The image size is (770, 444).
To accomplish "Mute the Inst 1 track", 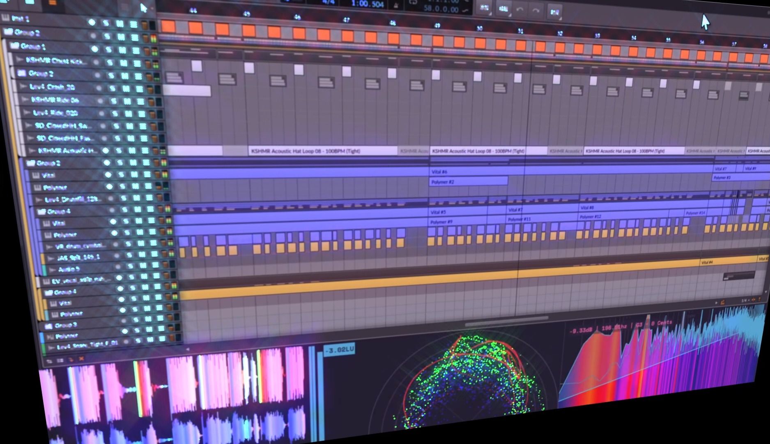I will pyautogui.click(x=120, y=24).
